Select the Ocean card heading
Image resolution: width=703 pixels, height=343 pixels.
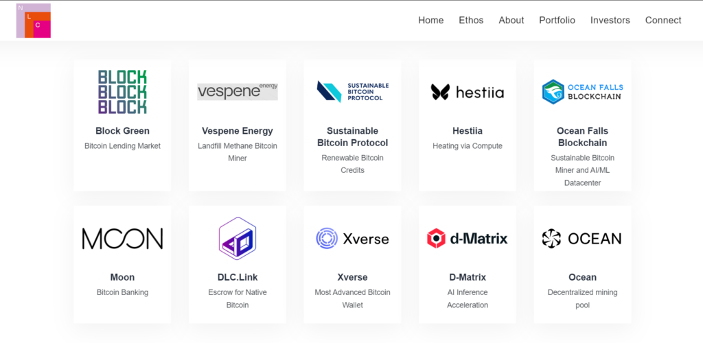point(582,277)
